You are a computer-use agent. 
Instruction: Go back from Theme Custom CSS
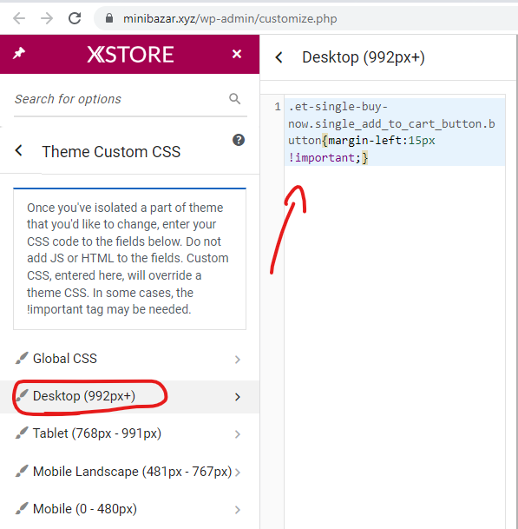point(19,150)
